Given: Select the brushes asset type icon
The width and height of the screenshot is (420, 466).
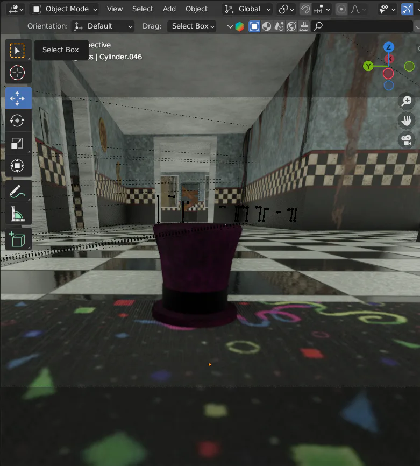Looking at the screenshot, I should tap(303, 26).
